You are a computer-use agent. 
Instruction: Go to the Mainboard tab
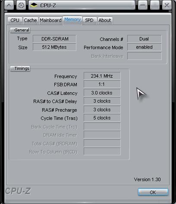coord(50,20)
